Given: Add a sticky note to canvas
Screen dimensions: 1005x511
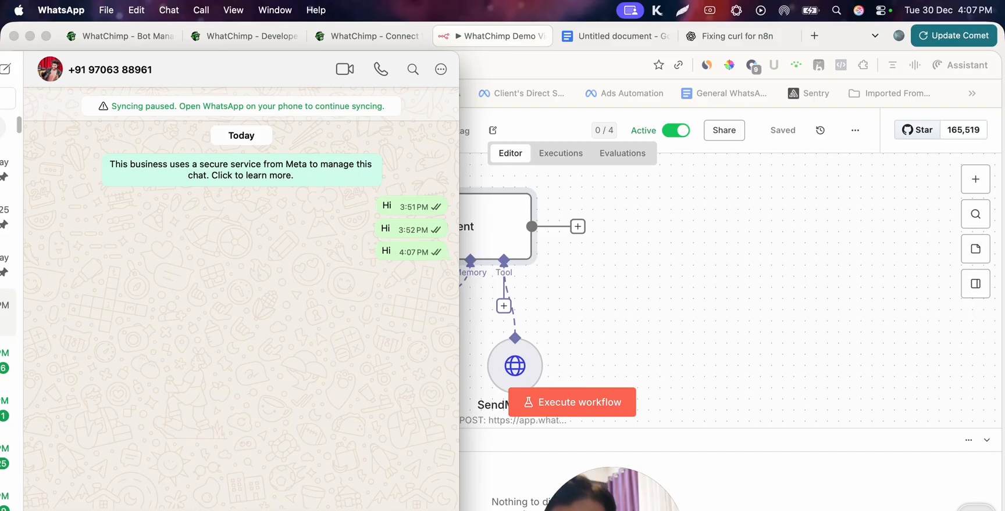Looking at the screenshot, I should pos(975,249).
